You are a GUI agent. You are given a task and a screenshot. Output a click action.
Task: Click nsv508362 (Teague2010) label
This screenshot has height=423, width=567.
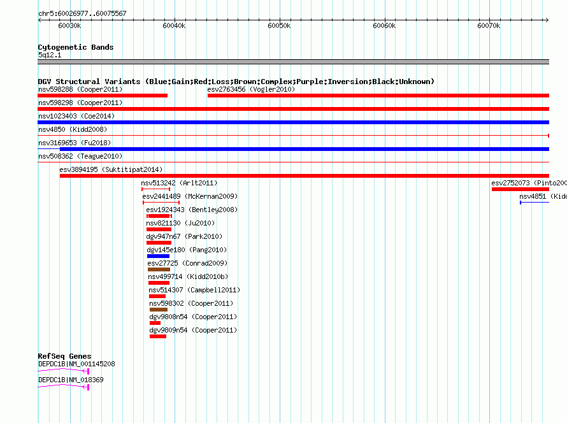80,156
